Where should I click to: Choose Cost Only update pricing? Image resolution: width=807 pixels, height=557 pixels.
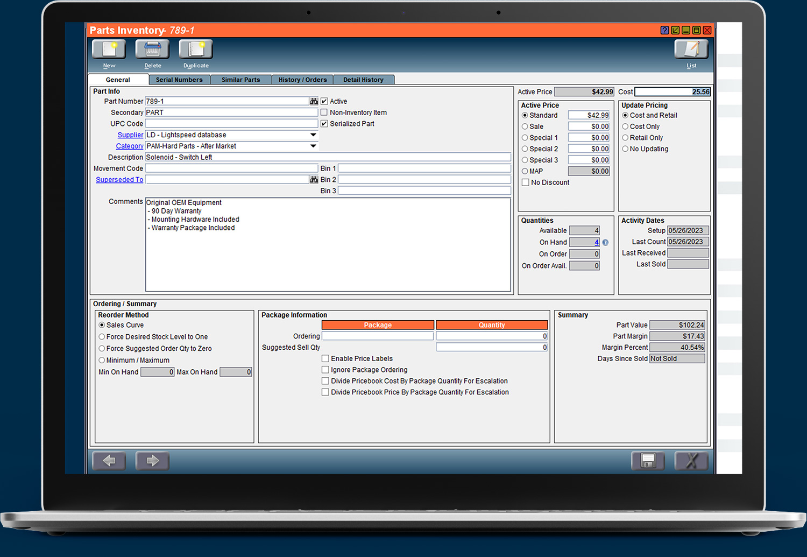625,126
